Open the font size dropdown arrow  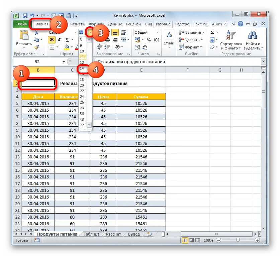pos(90,32)
